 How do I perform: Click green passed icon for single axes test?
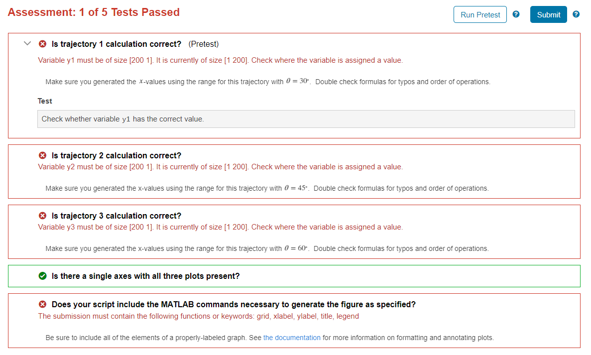click(43, 276)
